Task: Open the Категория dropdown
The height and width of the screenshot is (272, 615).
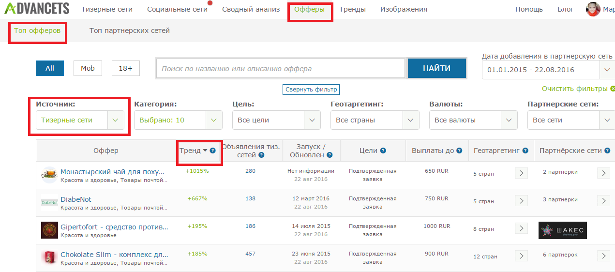Action: pos(178,120)
